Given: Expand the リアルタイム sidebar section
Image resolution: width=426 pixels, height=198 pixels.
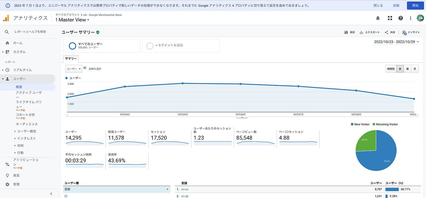Looking at the screenshot, I should coord(3,70).
